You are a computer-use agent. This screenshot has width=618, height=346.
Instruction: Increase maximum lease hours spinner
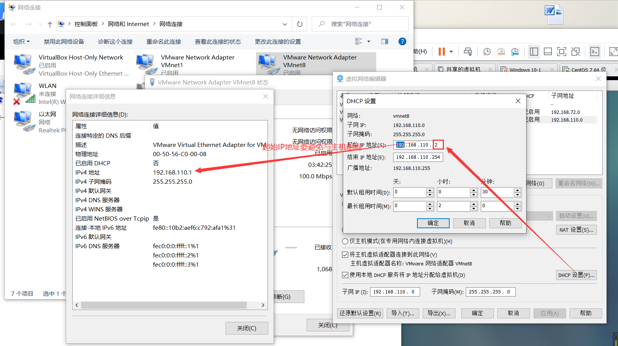474,204
